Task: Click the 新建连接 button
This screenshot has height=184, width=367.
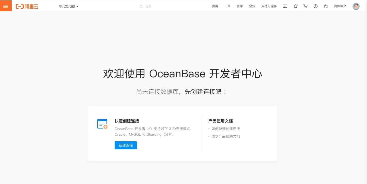Action: pyautogui.click(x=126, y=145)
